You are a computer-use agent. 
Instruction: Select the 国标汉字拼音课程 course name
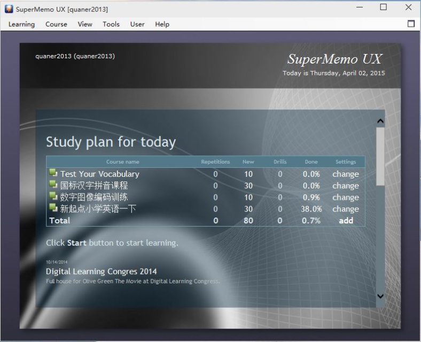pyautogui.click(x=94, y=185)
